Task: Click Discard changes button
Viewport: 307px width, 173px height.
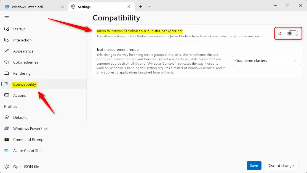Action: click(281, 166)
